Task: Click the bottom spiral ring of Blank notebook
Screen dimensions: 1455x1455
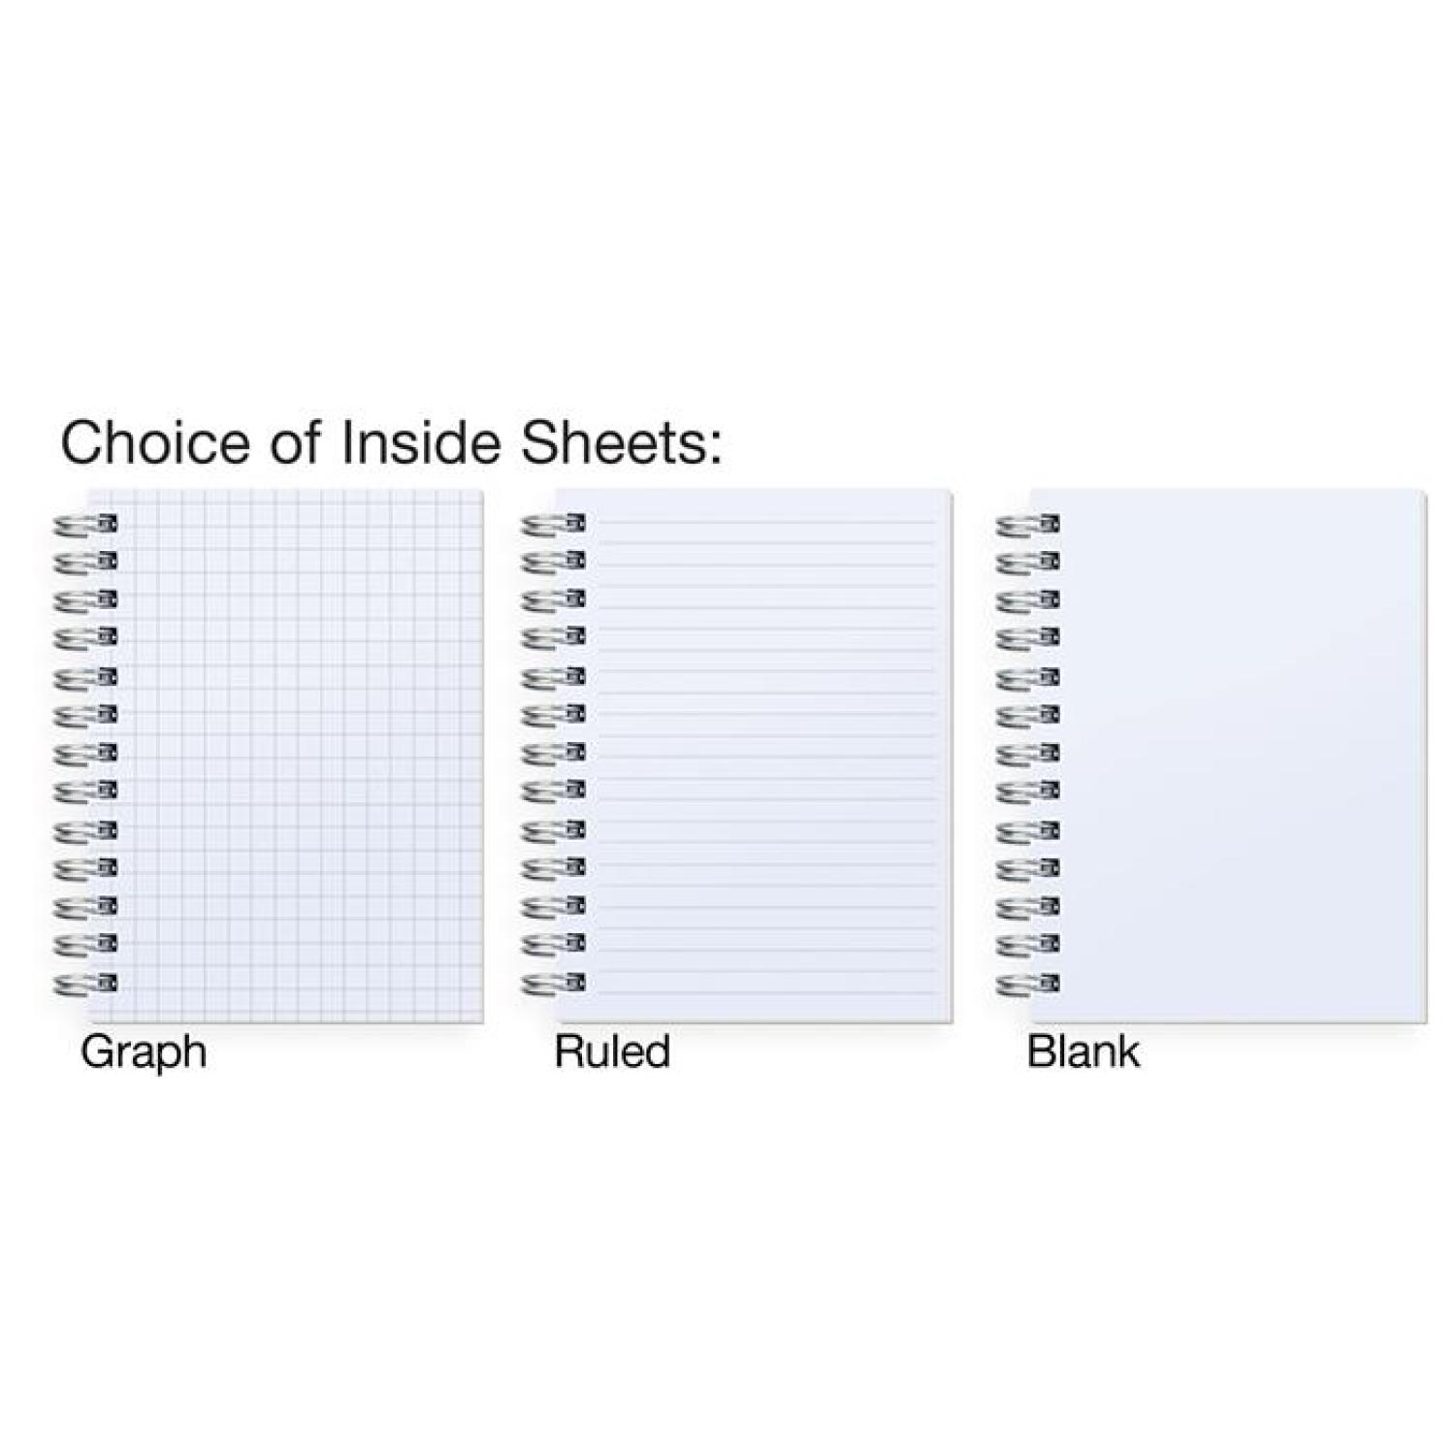Action: click(x=1028, y=985)
